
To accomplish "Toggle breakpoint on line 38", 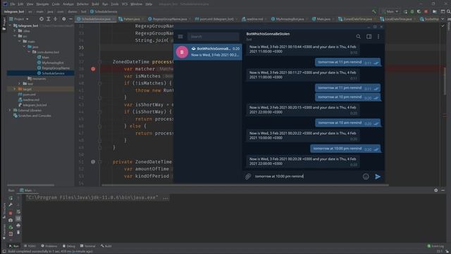I will (x=93, y=69).
